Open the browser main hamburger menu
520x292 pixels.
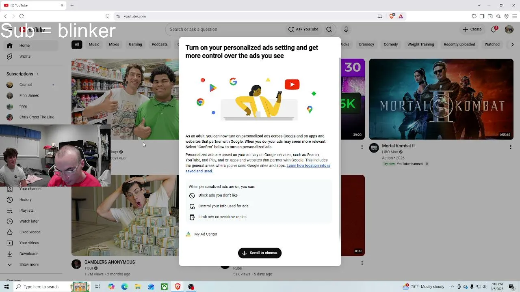515,16
